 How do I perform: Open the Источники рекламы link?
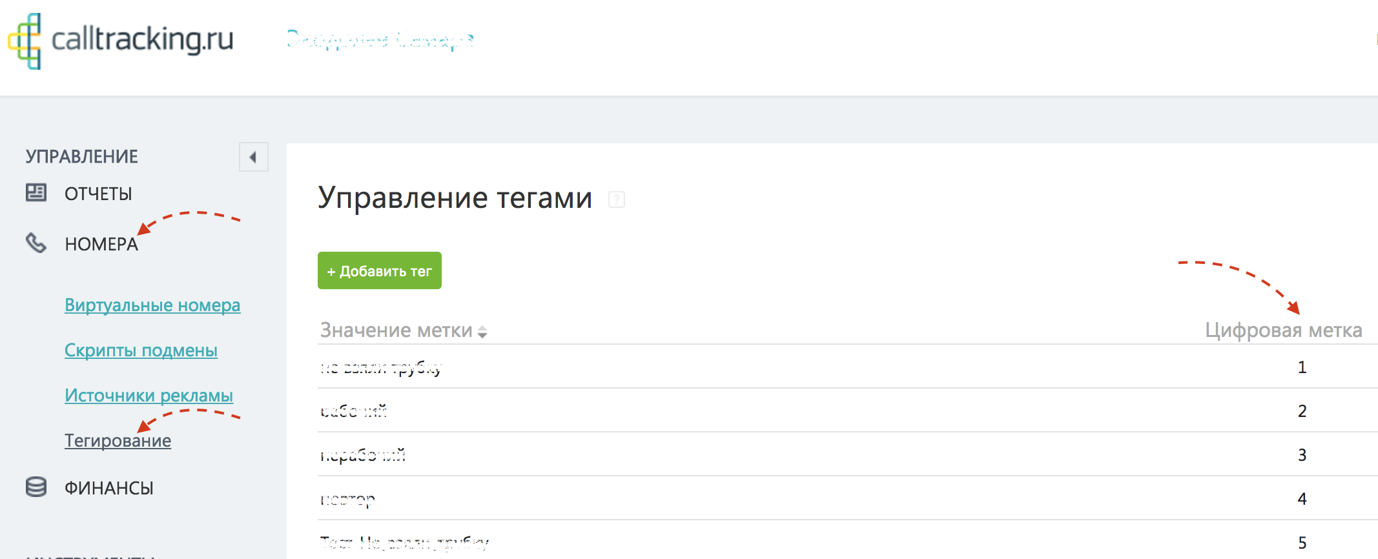pos(149,396)
